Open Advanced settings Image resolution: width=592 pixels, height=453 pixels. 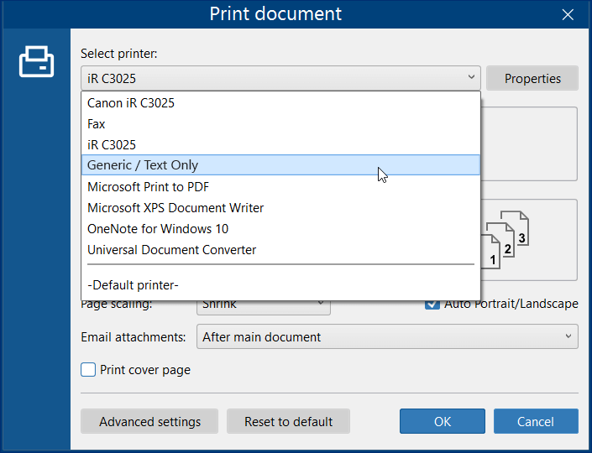tap(149, 421)
